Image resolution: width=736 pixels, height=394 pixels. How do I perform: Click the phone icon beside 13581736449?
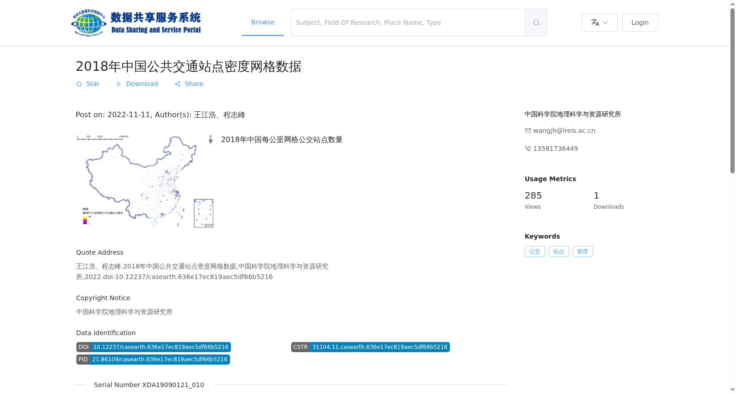tap(528, 148)
